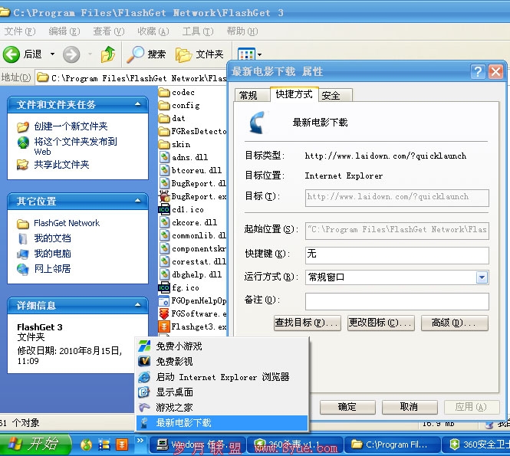This screenshot has width=510, height=456.
Task: Collapse the 详细信息 panel
Action: (138, 305)
